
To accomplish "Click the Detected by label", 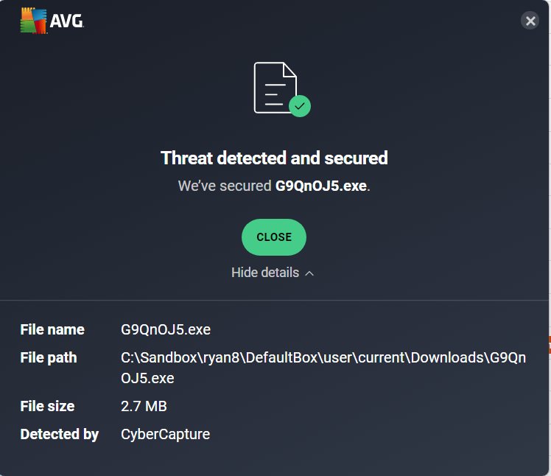I will click(x=60, y=434).
